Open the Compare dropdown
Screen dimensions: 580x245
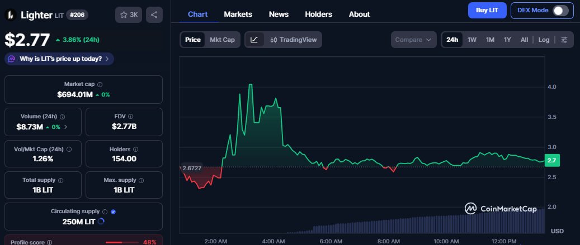(x=413, y=40)
